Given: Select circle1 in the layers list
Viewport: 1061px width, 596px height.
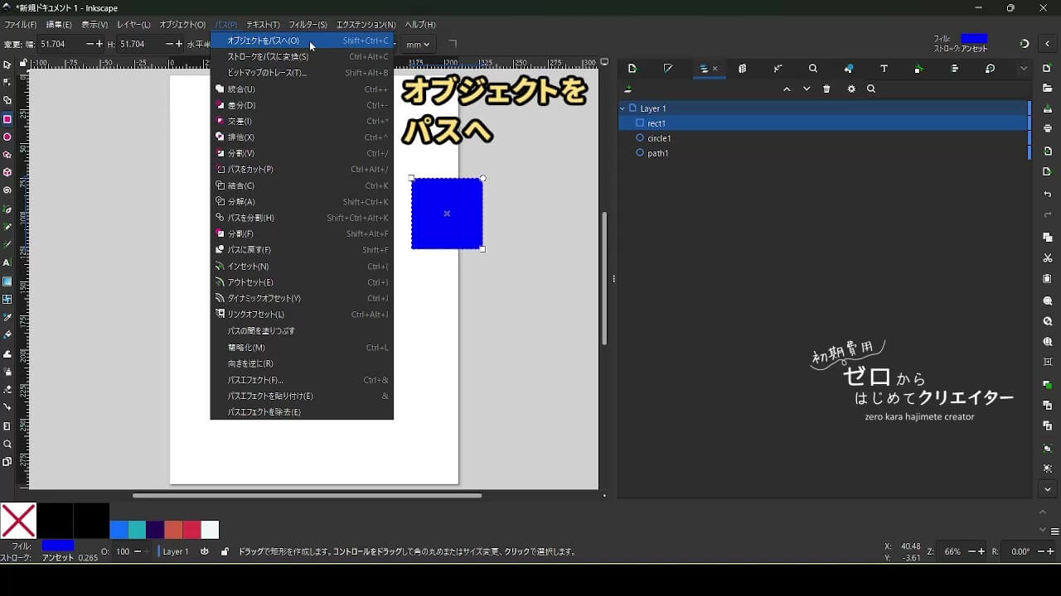Looking at the screenshot, I should [659, 138].
